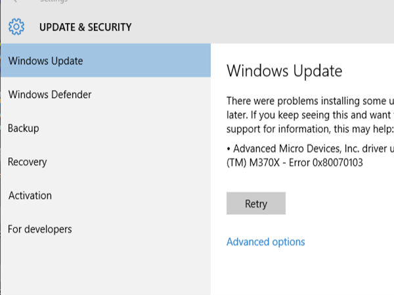
Task: Open the Advanced options link
Action: [265, 242]
